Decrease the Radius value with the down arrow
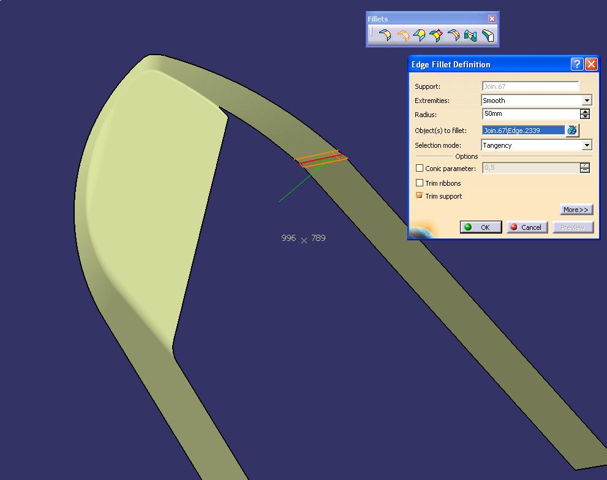The width and height of the screenshot is (607, 480). pos(585,116)
